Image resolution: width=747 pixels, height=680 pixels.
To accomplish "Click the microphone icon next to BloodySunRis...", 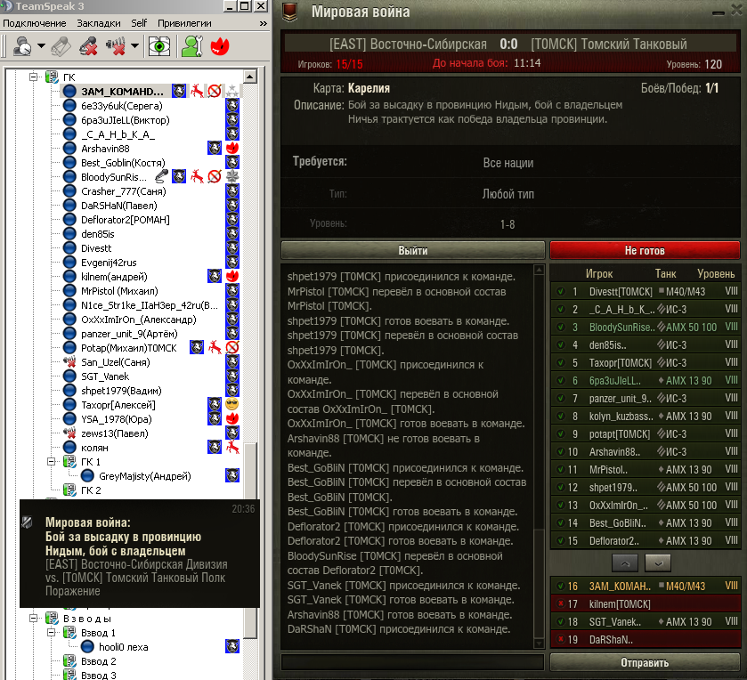I will pos(161,176).
